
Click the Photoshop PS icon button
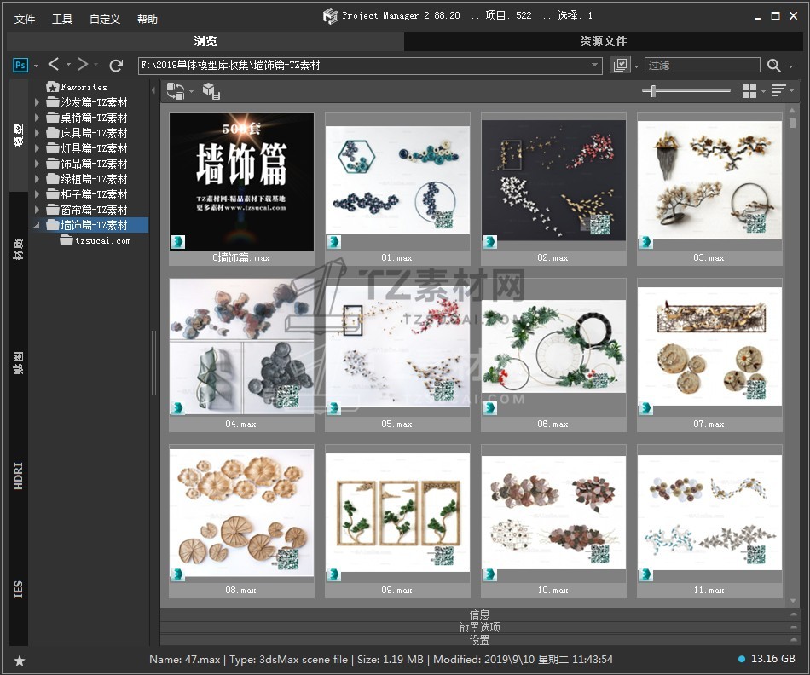[x=20, y=65]
